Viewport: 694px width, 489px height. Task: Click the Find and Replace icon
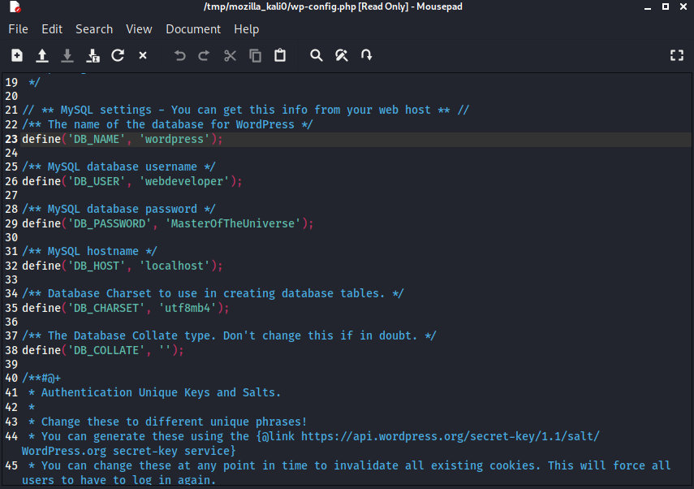click(x=342, y=55)
